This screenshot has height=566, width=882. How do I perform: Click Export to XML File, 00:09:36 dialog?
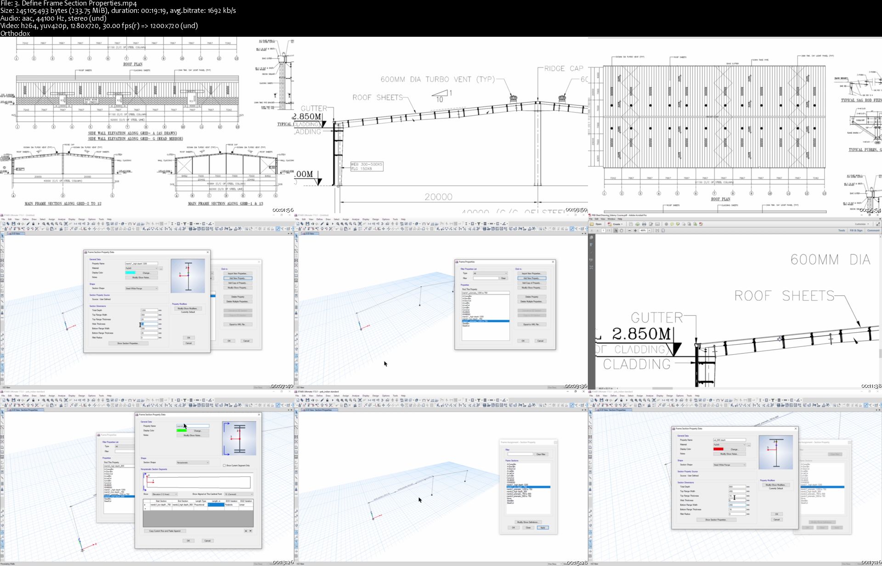tap(532, 324)
